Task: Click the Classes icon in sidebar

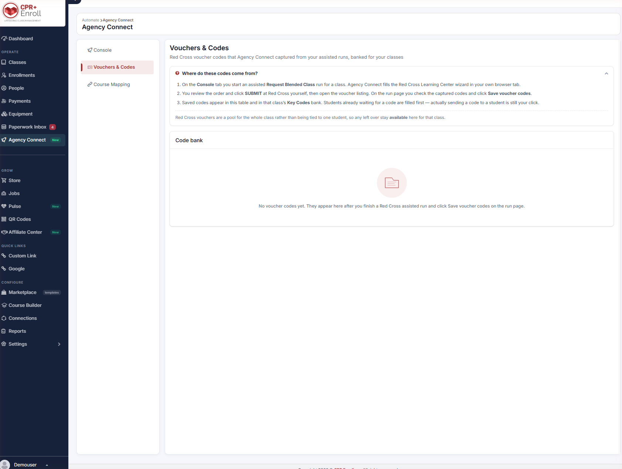Action: pos(4,62)
